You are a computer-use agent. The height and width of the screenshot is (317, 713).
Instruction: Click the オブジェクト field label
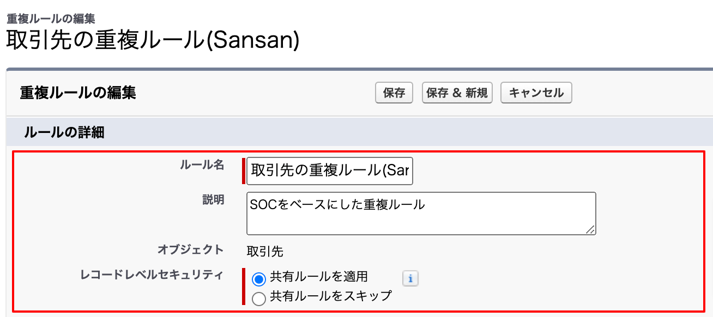click(x=191, y=250)
